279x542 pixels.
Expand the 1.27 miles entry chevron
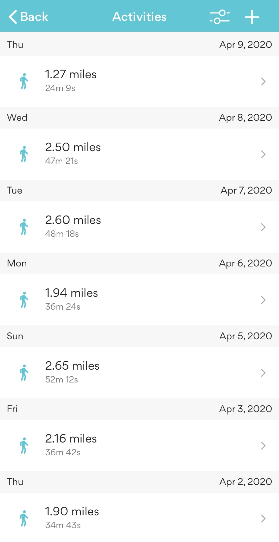click(x=263, y=81)
